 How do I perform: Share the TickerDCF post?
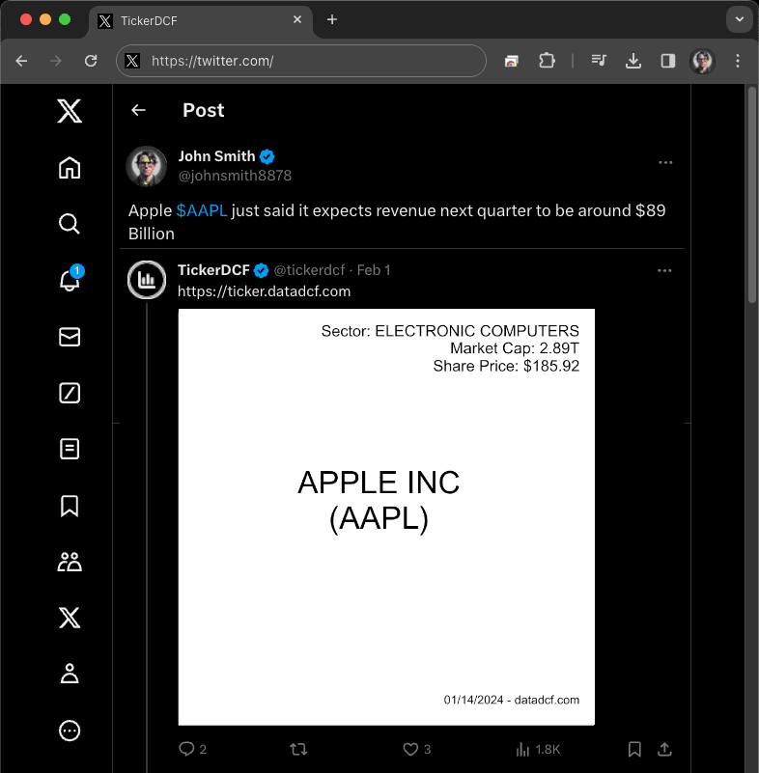664,749
